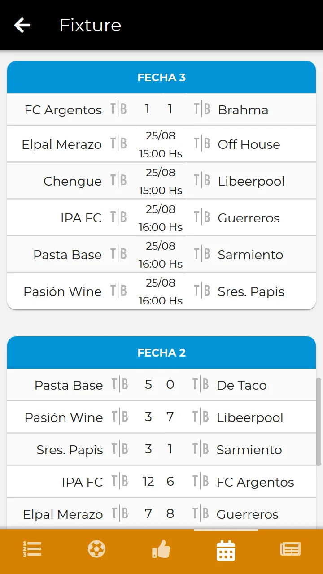The height and width of the screenshot is (574, 323).
Task: Click the FECHA 2 header
Action: [161, 353]
